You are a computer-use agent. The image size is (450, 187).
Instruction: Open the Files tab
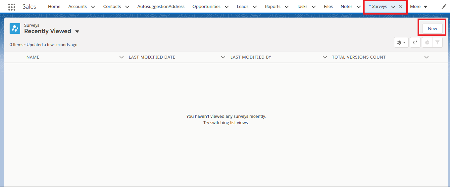click(x=328, y=7)
